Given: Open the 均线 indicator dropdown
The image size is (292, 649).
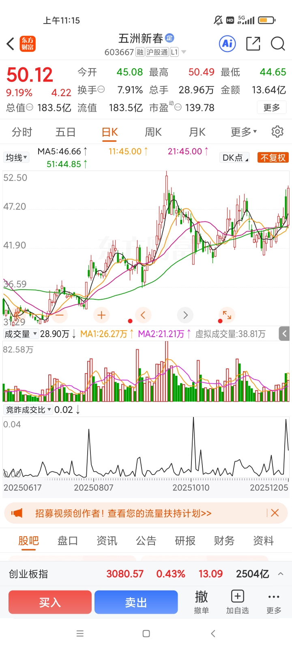Looking at the screenshot, I should pos(16,157).
